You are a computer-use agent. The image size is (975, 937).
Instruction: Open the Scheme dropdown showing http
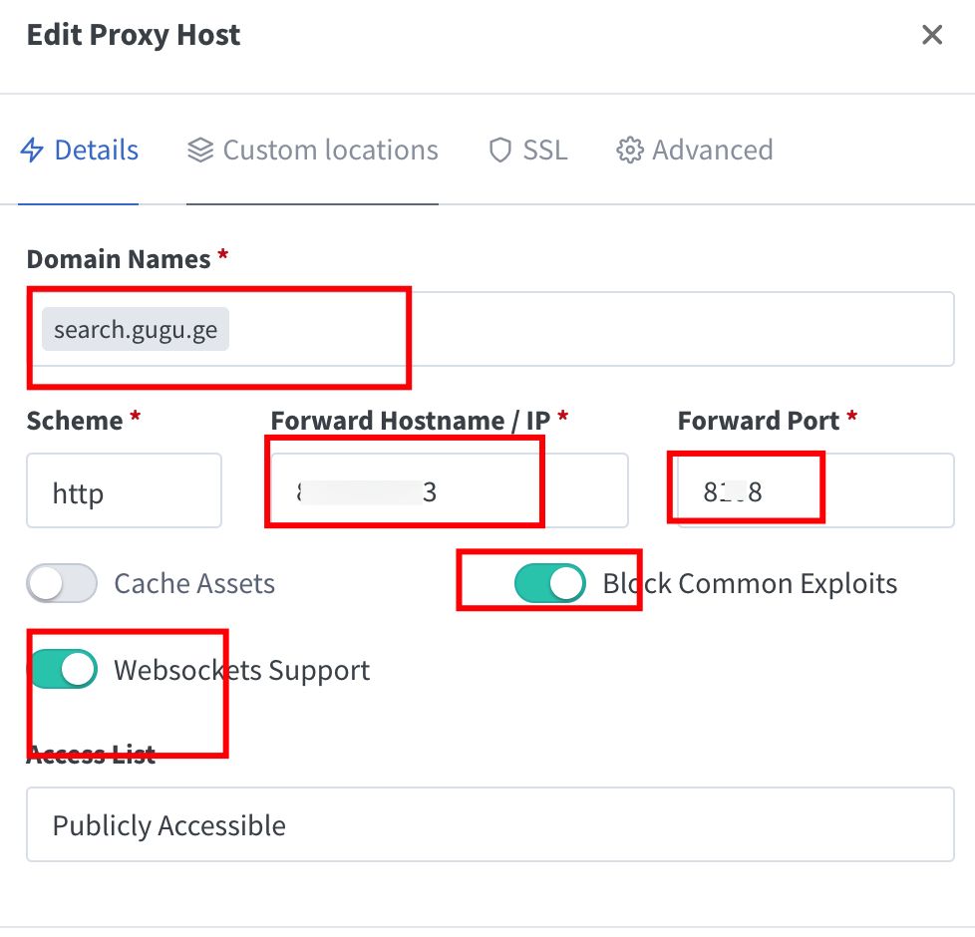click(x=124, y=490)
